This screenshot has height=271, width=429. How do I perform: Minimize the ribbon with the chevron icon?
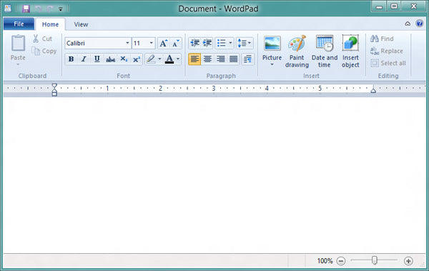tap(408, 24)
